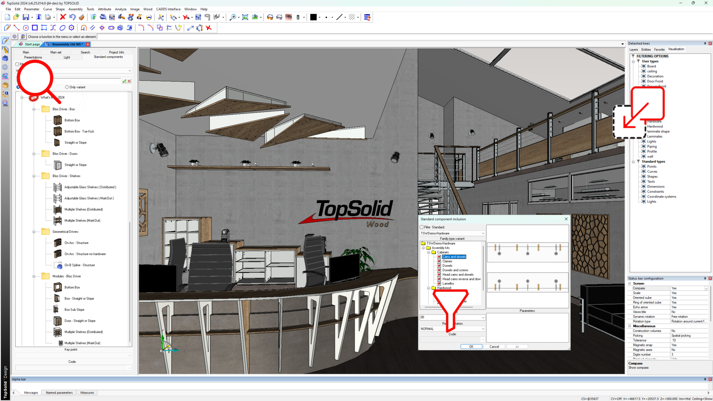
Task: Pin the Detached trees panel
Action: click(x=705, y=43)
